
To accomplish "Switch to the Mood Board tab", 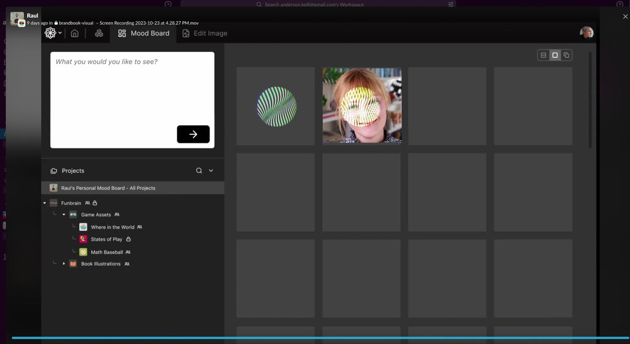I will [x=144, y=33].
